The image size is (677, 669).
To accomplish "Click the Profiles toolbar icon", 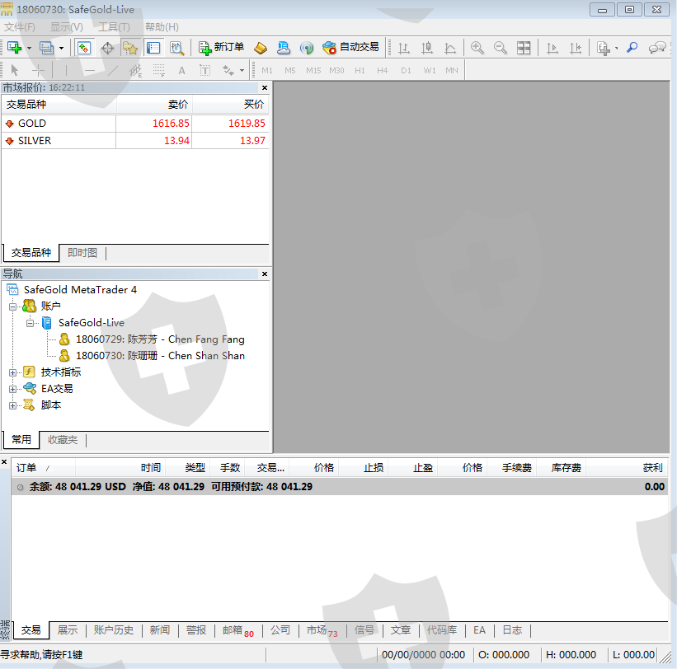I will (46, 48).
